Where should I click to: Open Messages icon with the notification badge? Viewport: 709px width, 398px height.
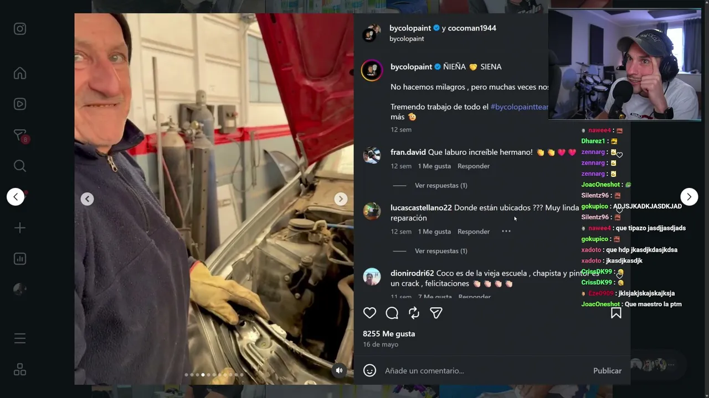(x=20, y=135)
